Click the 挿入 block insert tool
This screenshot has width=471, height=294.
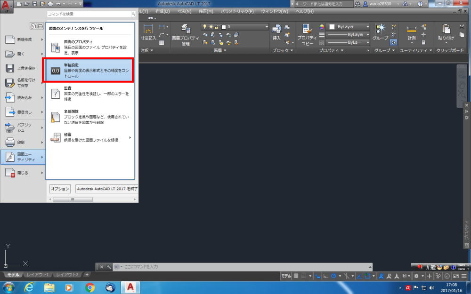pyautogui.click(x=276, y=32)
